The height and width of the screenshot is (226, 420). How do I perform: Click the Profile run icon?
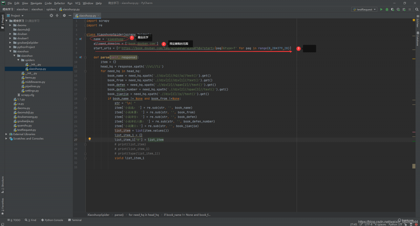[x=398, y=9]
